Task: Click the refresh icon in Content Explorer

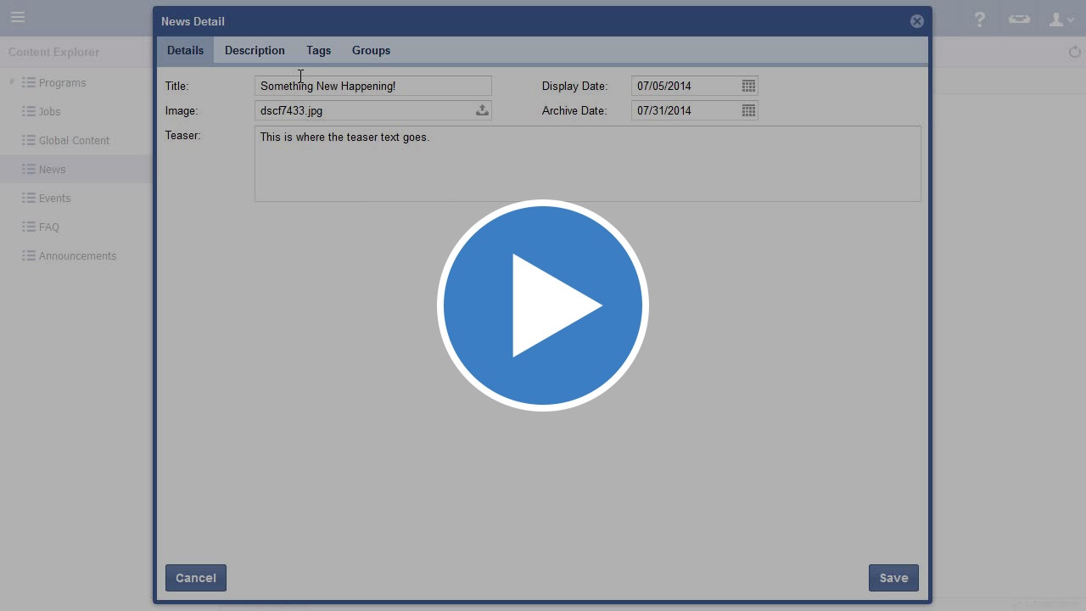Action: 1075,53
